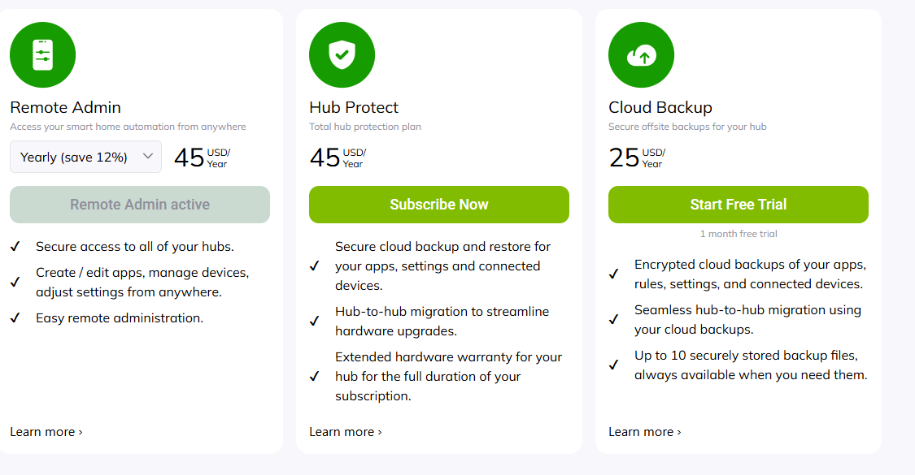
Task: Click checkmark next to Up to 10 backup files
Action: point(613,365)
